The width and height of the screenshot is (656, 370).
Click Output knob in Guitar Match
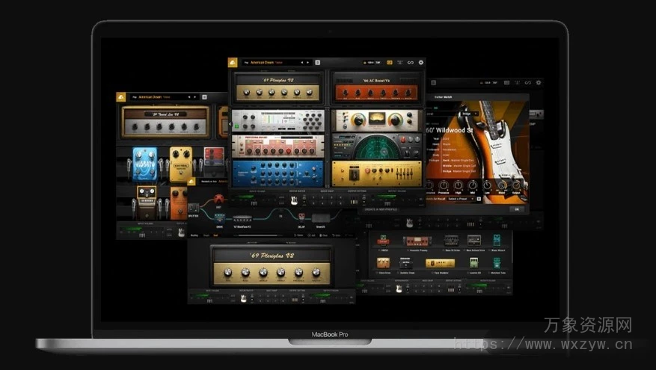pyautogui.click(x=516, y=185)
